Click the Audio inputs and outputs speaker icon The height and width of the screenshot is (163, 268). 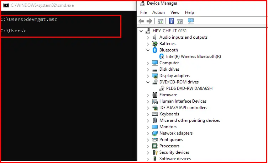[155, 37]
